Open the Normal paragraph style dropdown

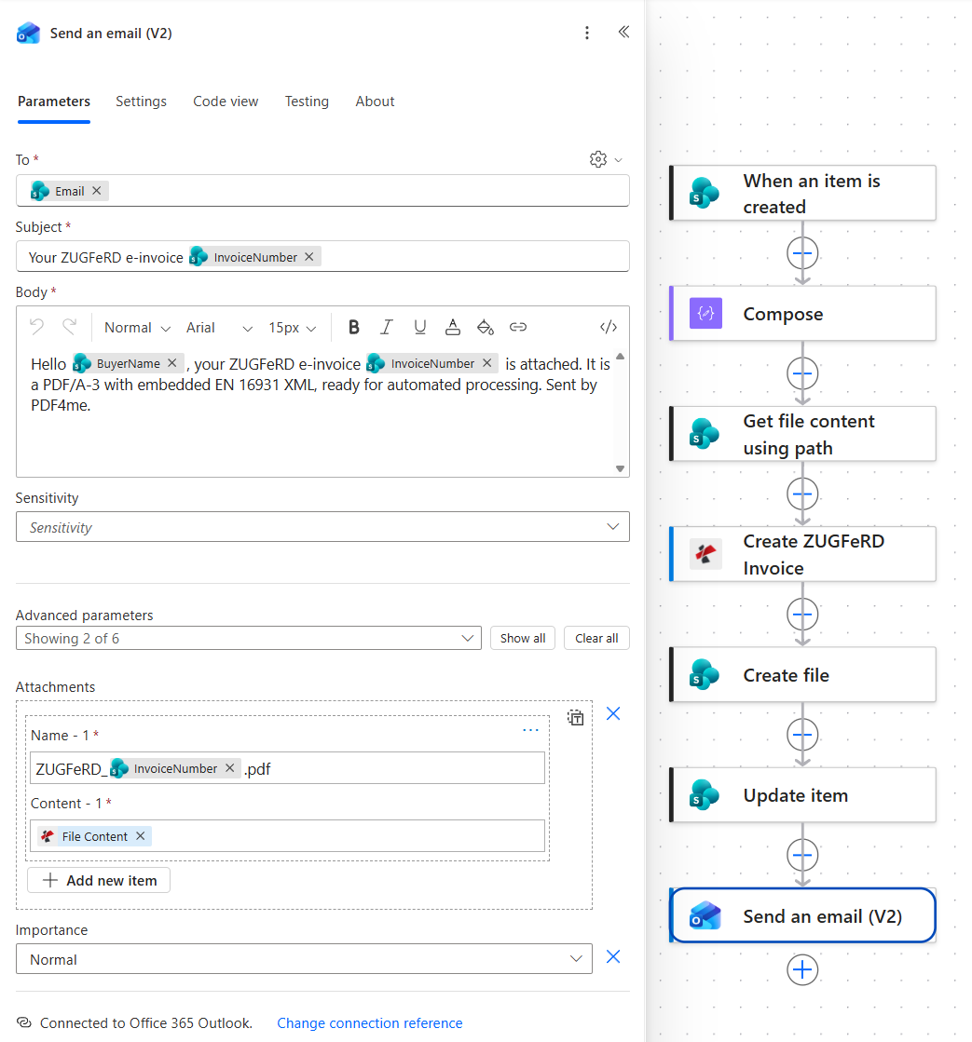tap(137, 328)
